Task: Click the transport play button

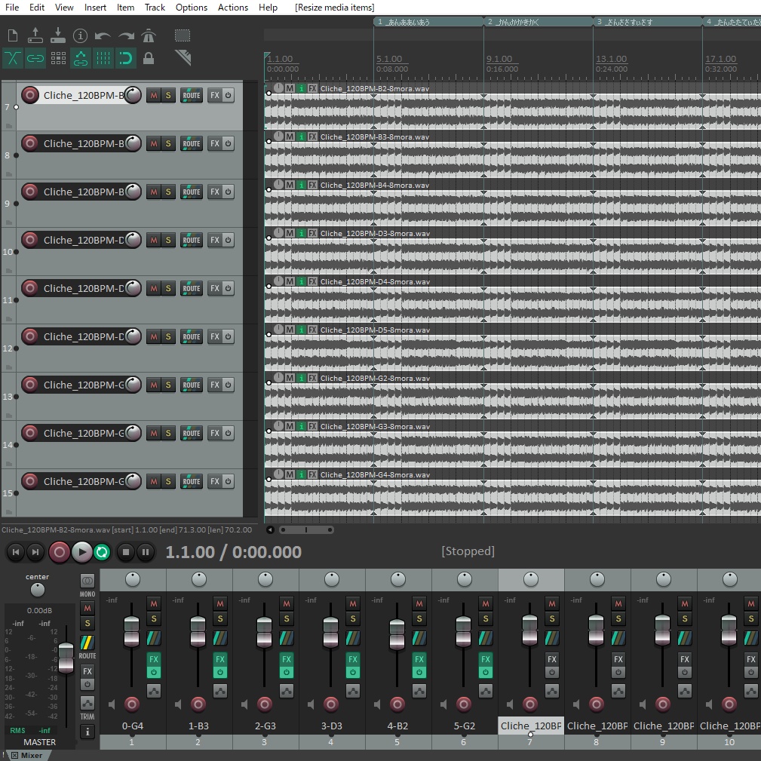Action: [82, 552]
